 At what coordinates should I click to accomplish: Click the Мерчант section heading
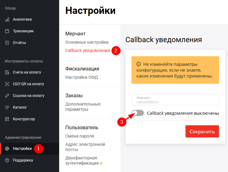click(x=75, y=34)
